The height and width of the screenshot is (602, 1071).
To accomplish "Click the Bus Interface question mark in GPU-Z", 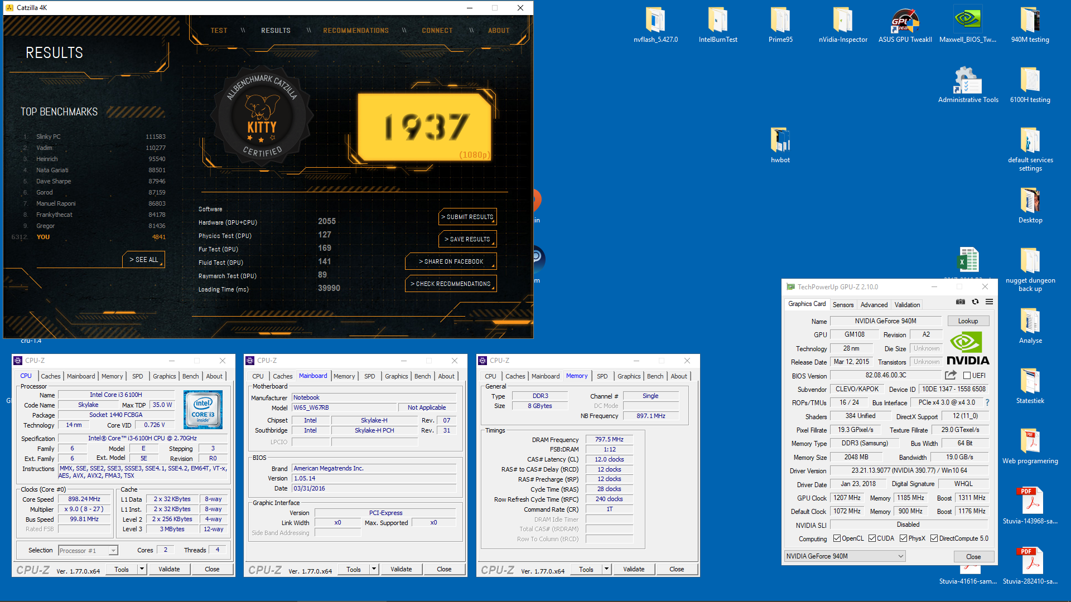I will click(987, 402).
